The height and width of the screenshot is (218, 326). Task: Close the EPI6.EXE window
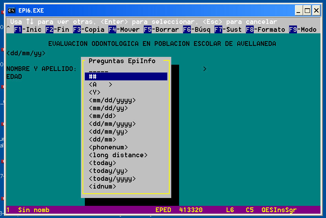[316, 10]
